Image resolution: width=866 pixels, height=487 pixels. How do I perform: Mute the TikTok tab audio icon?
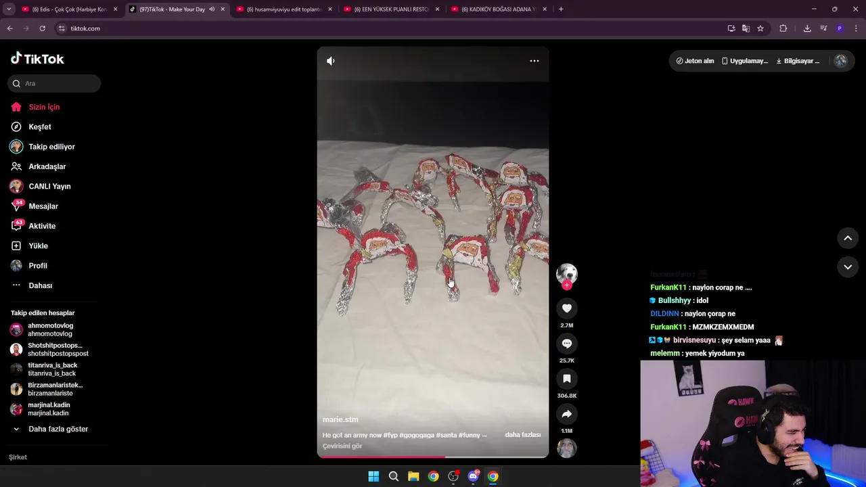212,9
